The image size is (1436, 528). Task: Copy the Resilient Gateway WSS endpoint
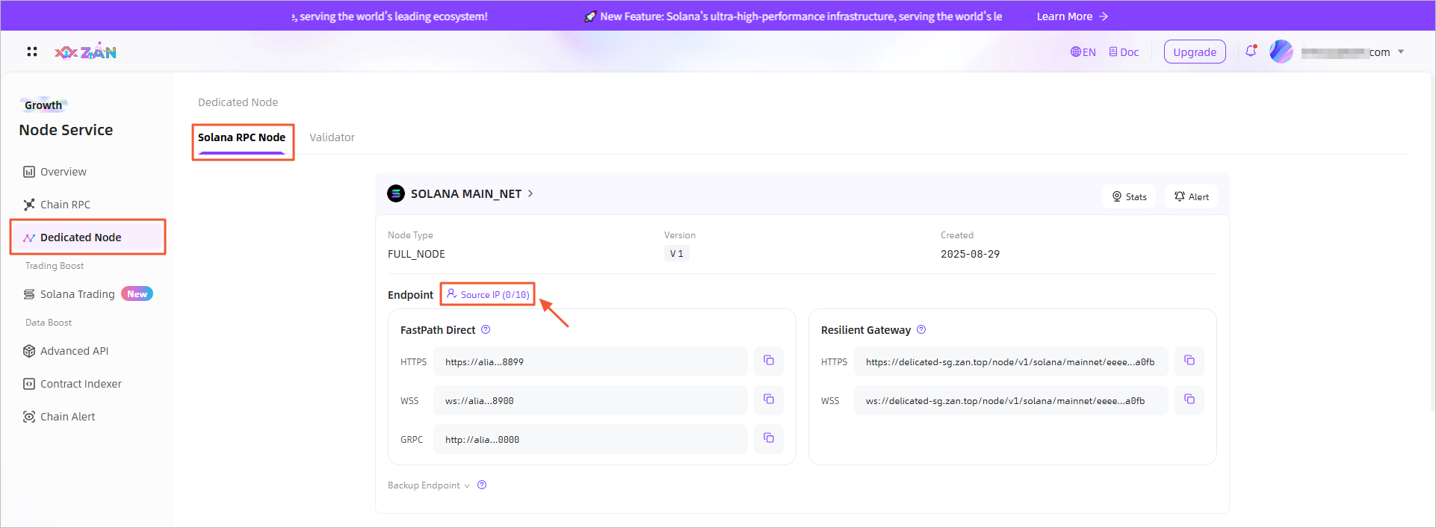point(1189,400)
